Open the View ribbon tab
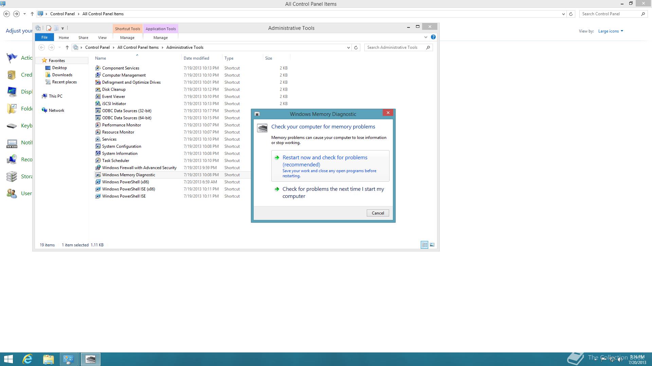 (102, 38)
